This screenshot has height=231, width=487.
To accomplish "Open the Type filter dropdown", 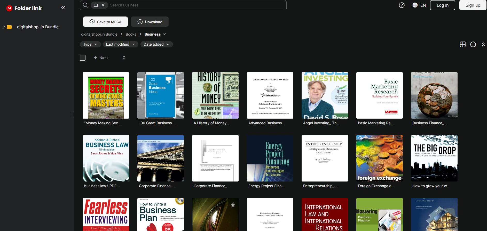I will (90, 44).
